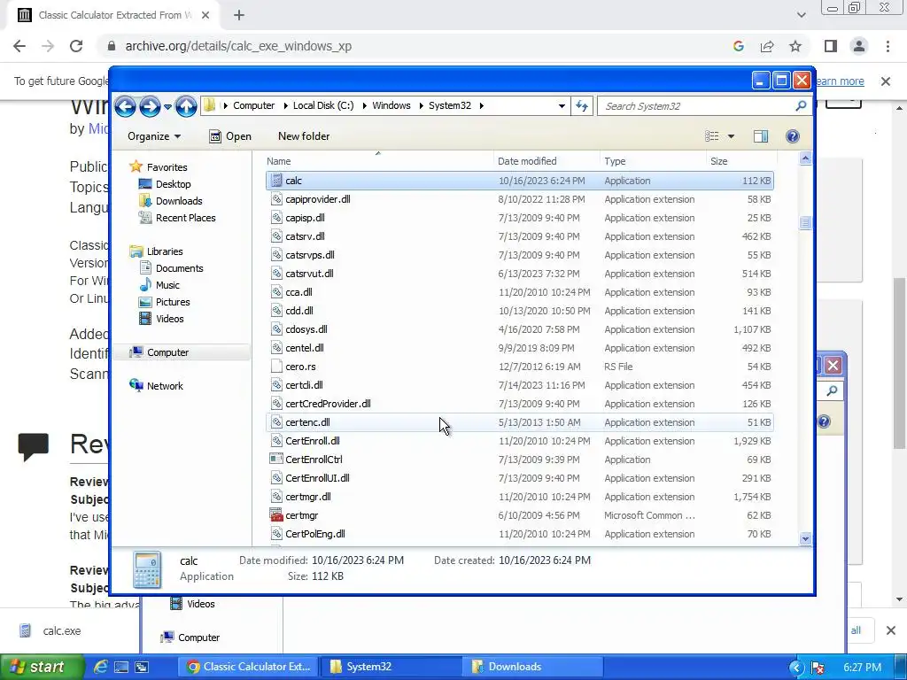Click the archive.org URL in the address bar
The image size is (907, 680).
tap(238, 46)
